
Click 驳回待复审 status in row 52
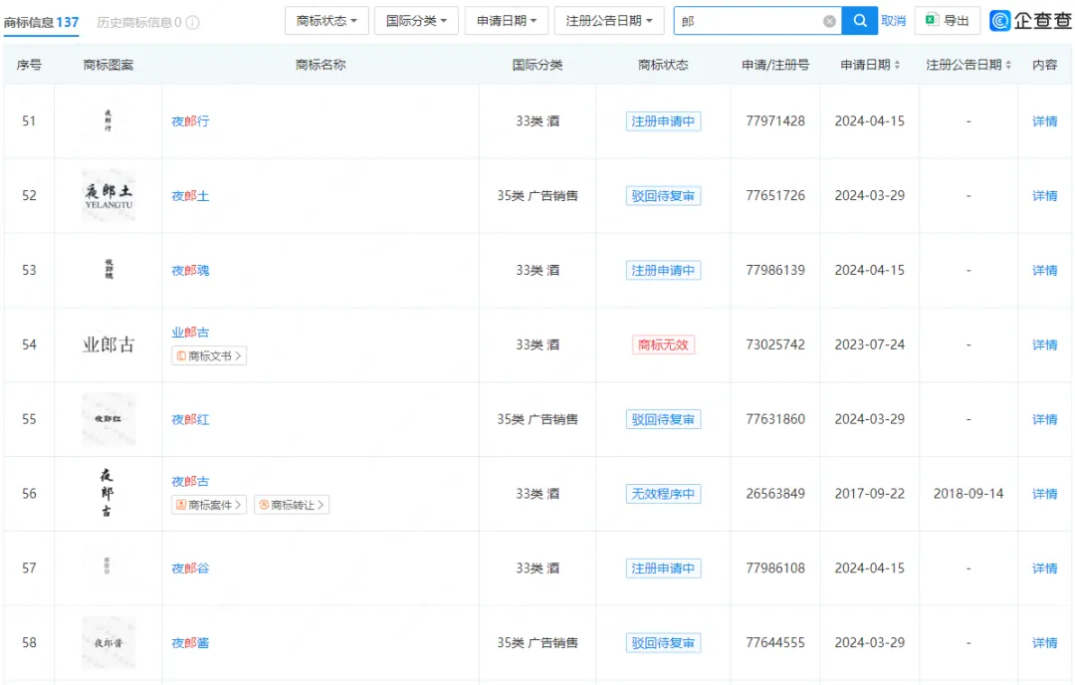click(663, 196)
